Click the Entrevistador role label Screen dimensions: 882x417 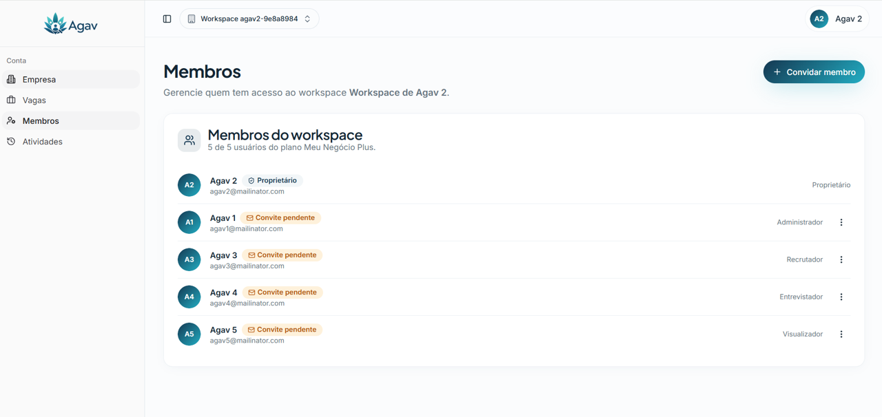[x=801, y=297]
